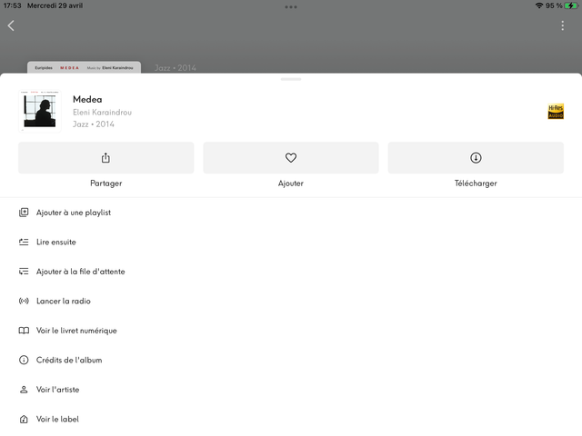582x436 pixels.
Task: Tap the Medea album title
Action: [x=87, y=99]
